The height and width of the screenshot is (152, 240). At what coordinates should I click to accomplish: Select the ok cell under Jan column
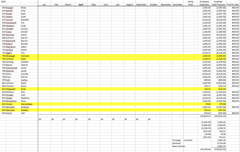click(x=40, y=119)
